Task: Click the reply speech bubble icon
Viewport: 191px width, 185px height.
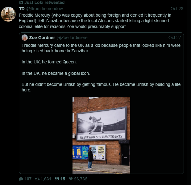Action: pos(21,179)
